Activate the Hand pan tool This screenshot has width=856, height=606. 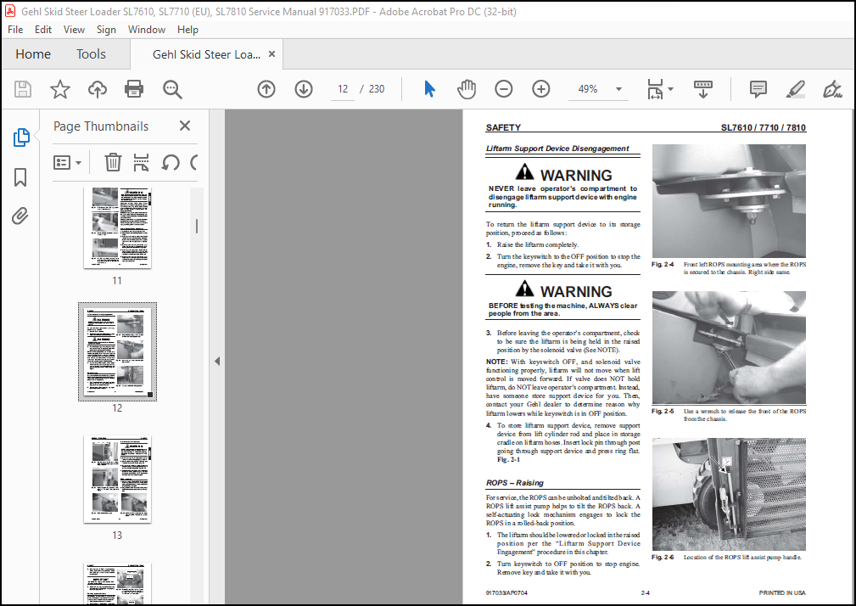[x=467, y=89]
